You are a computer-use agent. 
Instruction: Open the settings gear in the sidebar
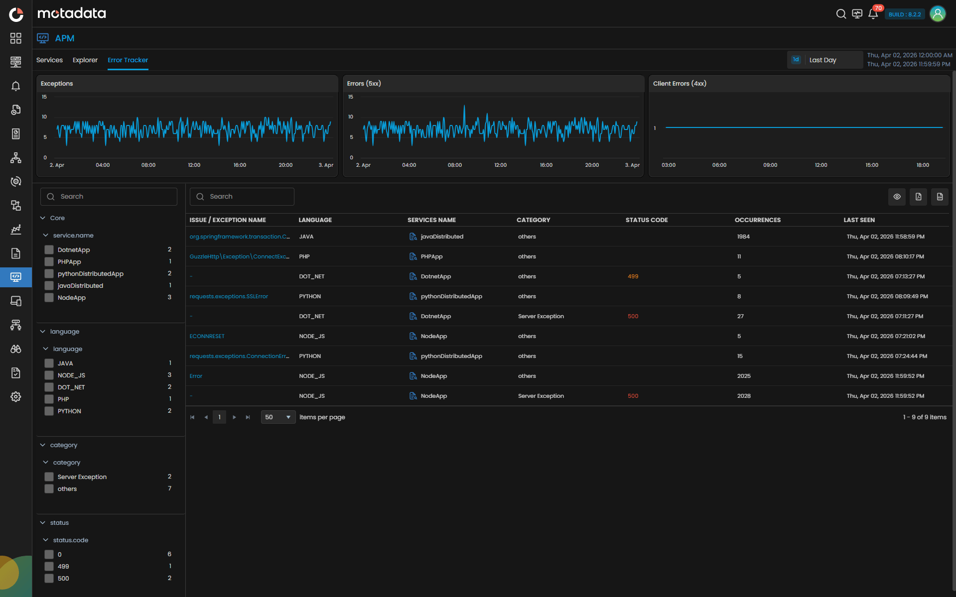pos(16,397)
